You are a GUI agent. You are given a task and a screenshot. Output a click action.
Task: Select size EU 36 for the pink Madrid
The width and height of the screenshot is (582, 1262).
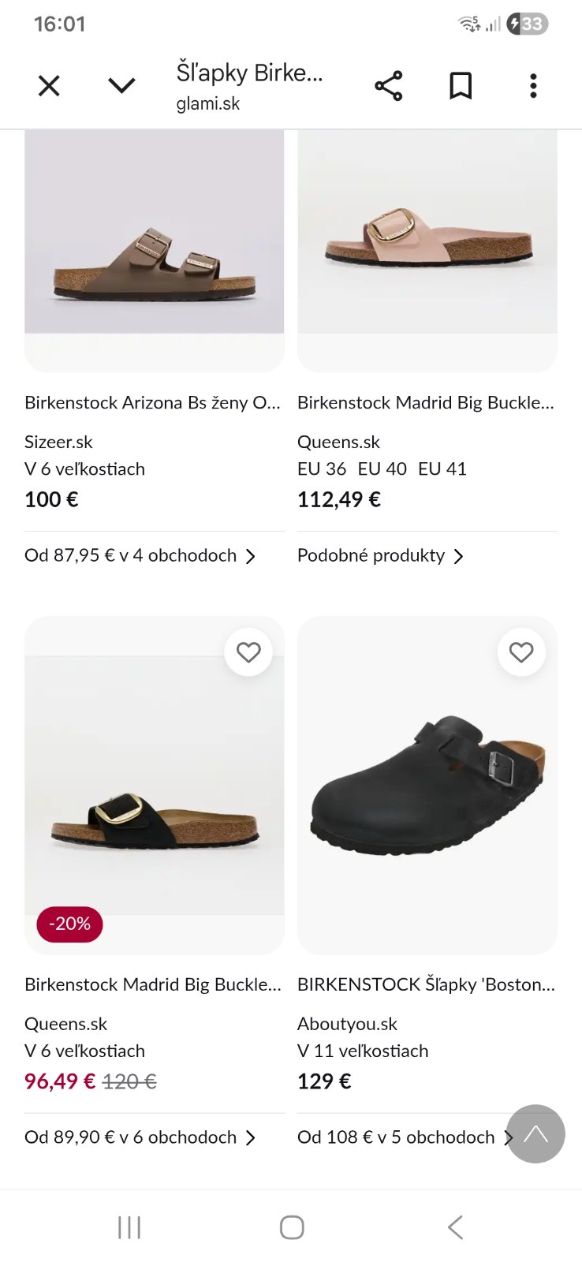tap(322, 469)
